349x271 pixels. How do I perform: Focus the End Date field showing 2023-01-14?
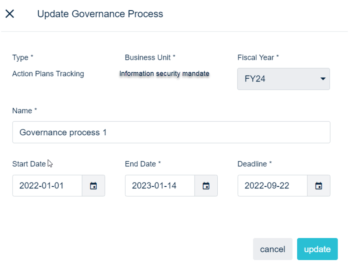[160, 186]
